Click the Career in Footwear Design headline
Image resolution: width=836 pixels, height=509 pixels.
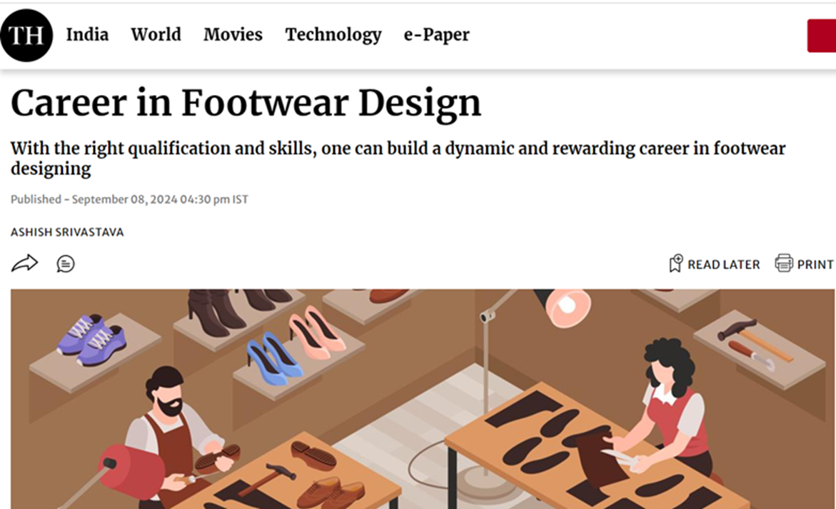click(x=246, y=104)
